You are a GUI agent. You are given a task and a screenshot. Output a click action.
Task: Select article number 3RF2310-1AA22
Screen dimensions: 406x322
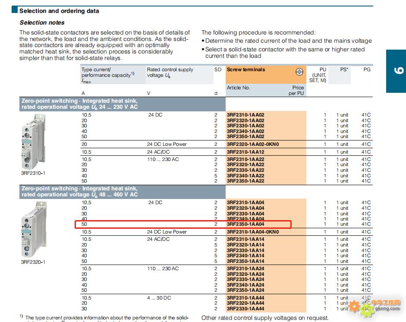(245, 159)
